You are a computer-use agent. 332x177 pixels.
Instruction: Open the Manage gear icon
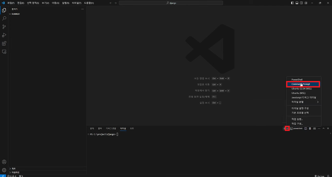click(4, 170)
